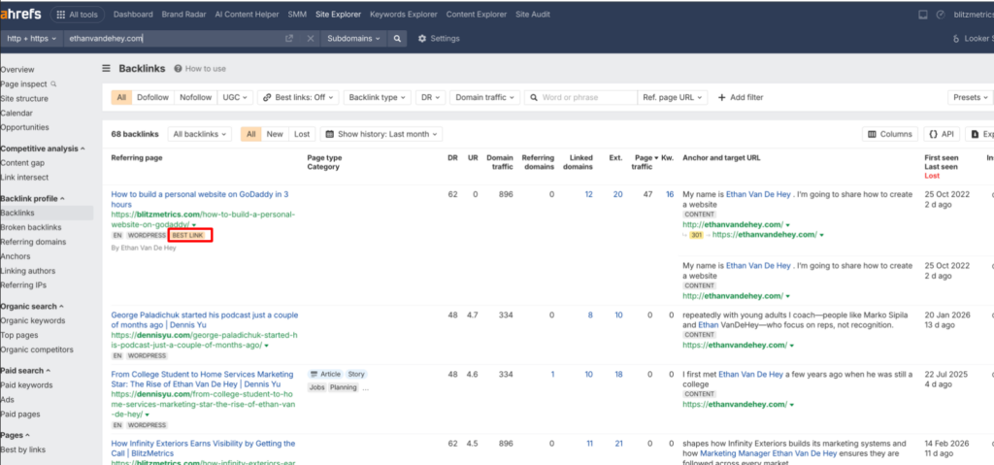The height and width of the screenshot is (465, 994).
Task: Clear the domain field with the X icon
Action: click(311, 39)
